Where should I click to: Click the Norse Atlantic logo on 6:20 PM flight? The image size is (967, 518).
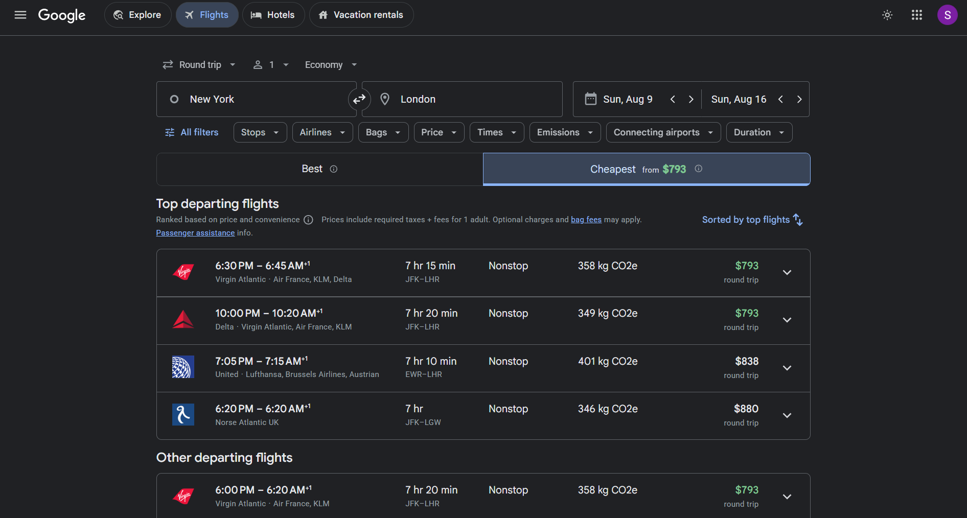[x=183, y=415]
